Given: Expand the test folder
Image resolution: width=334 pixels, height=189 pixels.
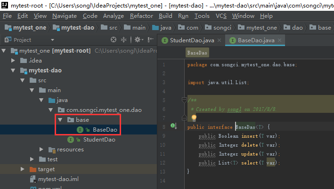Looking at the screenshot, I should (x=32, y=159).
